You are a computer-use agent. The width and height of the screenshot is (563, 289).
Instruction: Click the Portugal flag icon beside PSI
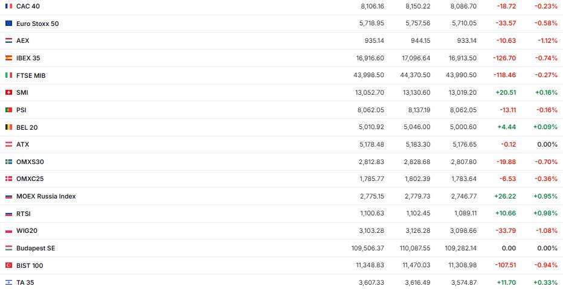tap(8, 110)
